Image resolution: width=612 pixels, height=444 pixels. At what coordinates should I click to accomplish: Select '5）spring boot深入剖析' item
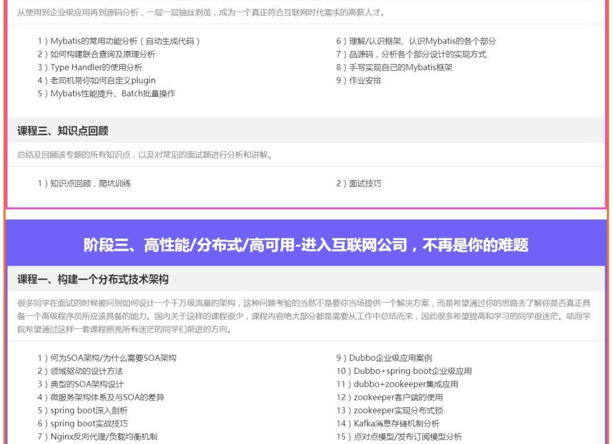click(83, 411)
